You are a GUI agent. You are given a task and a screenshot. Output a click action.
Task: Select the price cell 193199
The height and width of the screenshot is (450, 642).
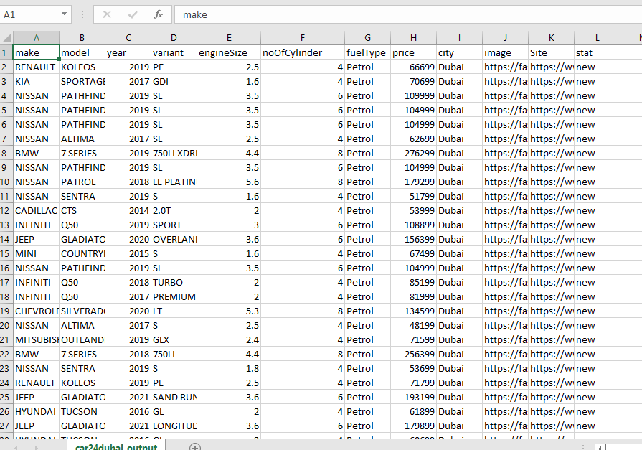pos(413,397)
